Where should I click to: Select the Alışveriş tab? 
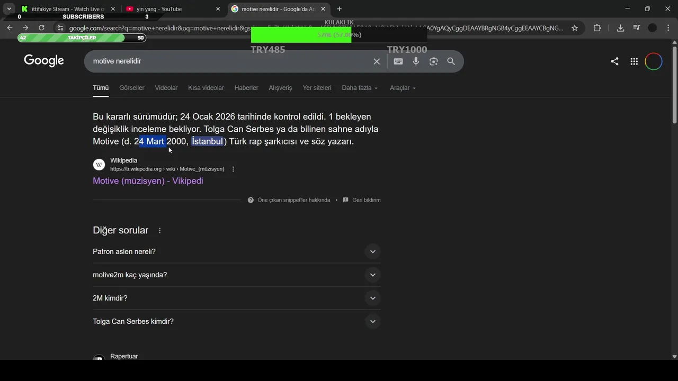[280, 88]
